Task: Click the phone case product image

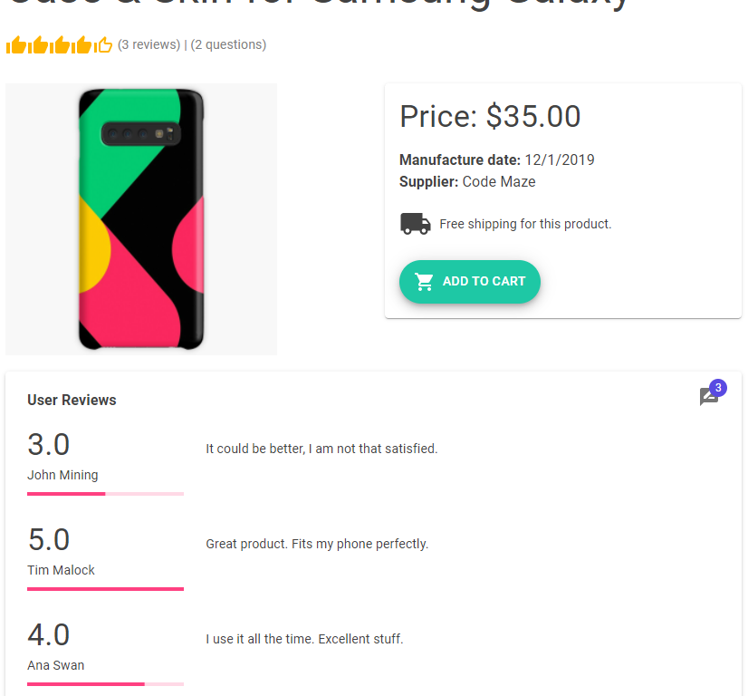Action: click(x=141, y=219)
